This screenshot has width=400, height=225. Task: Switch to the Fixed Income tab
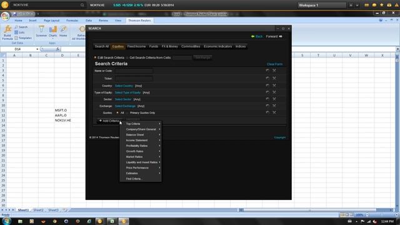click(136, 46)
